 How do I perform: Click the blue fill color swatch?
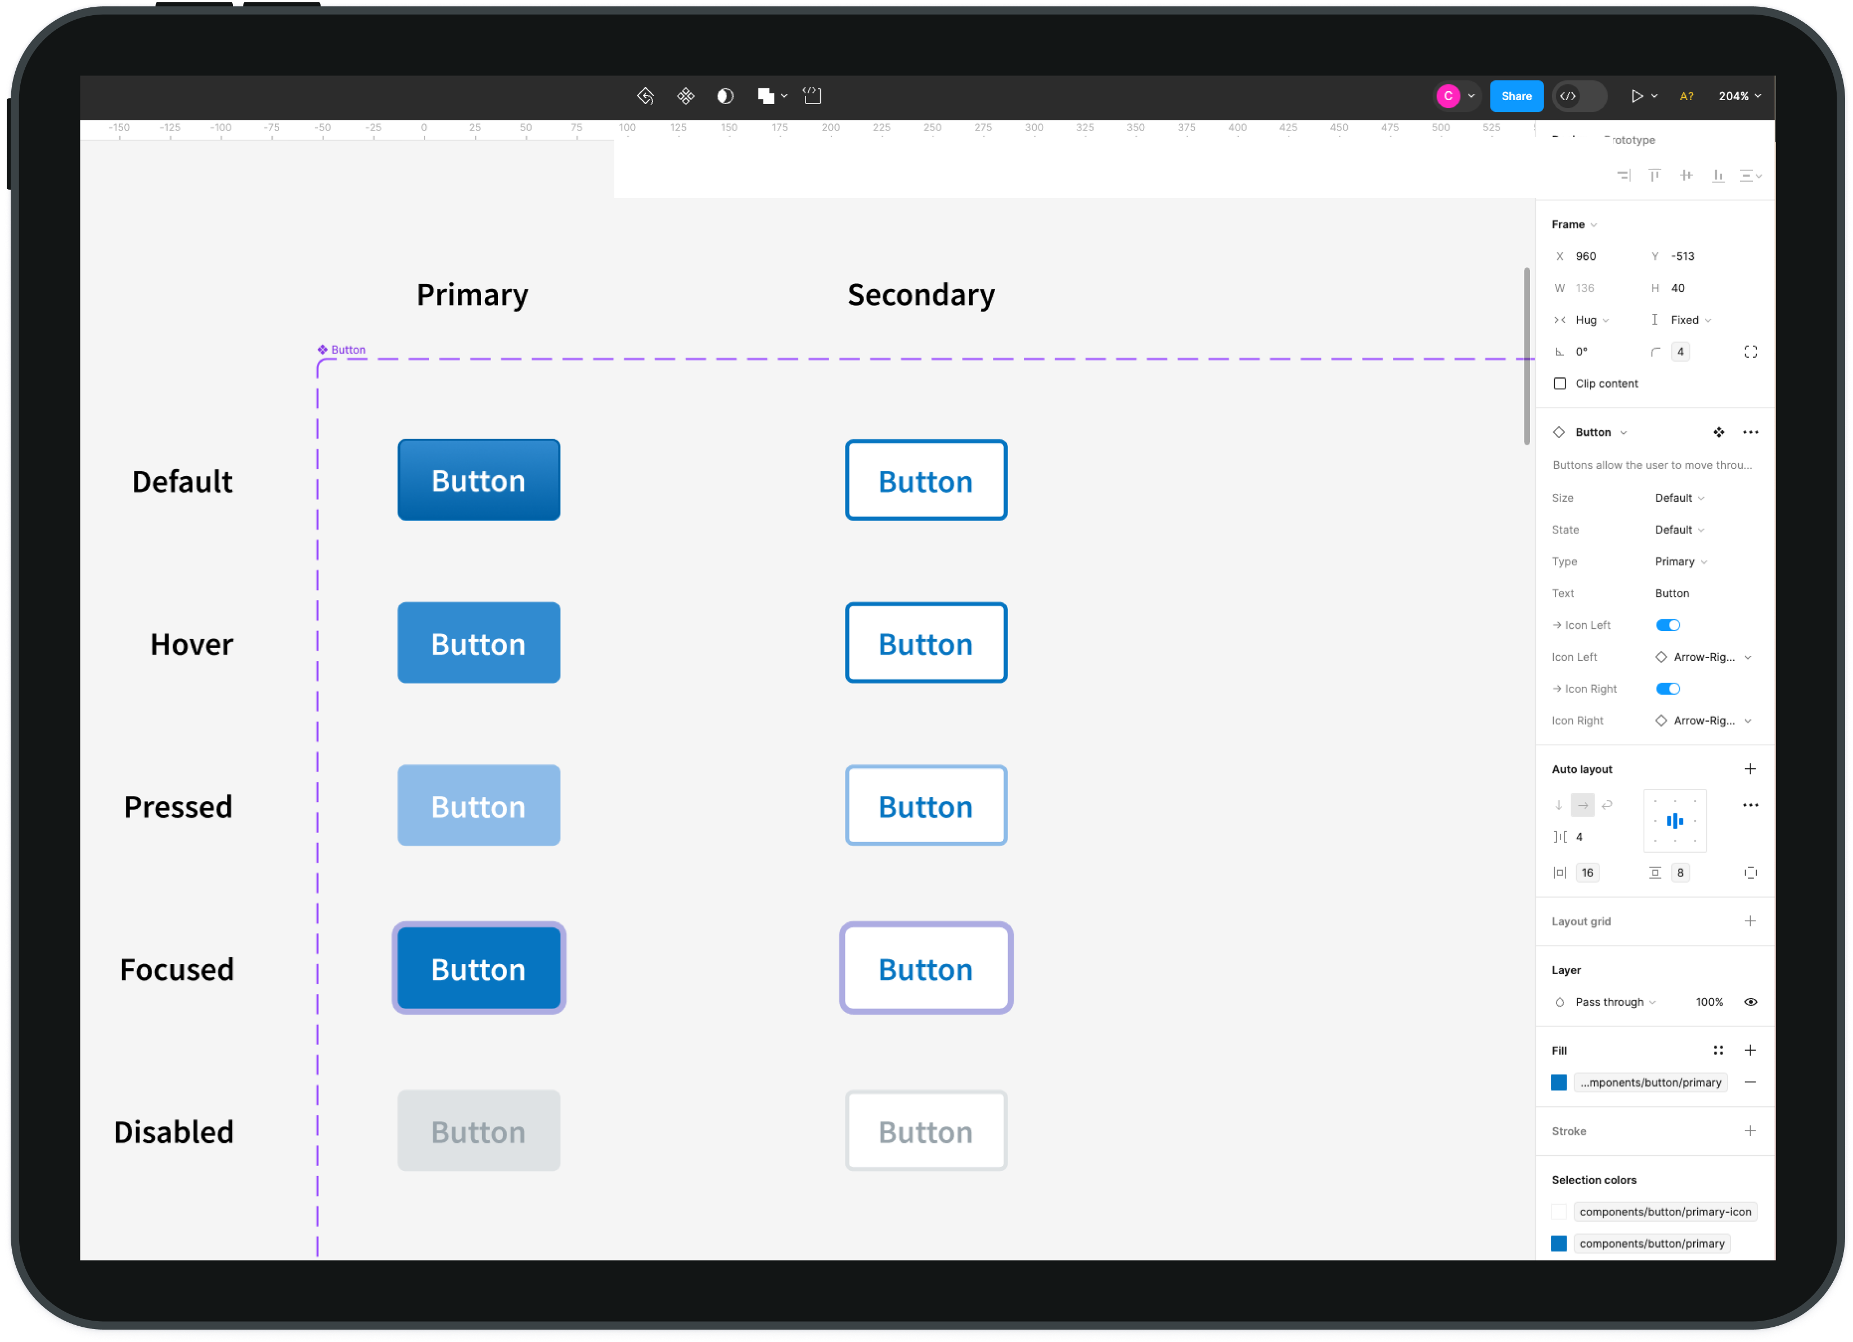pos(1558,1082)
